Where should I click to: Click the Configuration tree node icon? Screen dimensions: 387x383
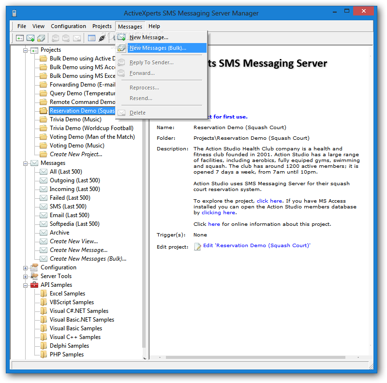[x=34, y=267]
